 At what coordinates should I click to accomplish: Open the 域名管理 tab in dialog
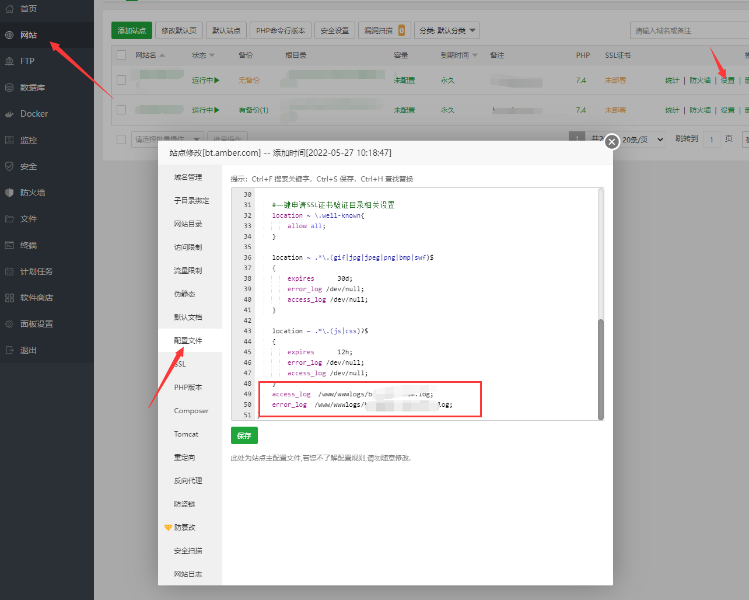click(188, 177)
